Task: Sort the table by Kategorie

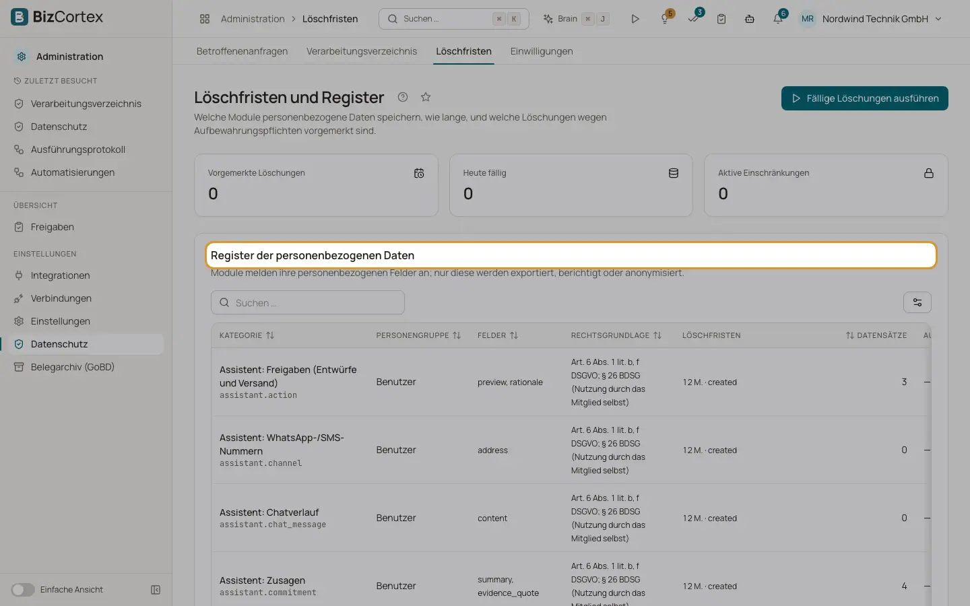Action: click(247, 335)
